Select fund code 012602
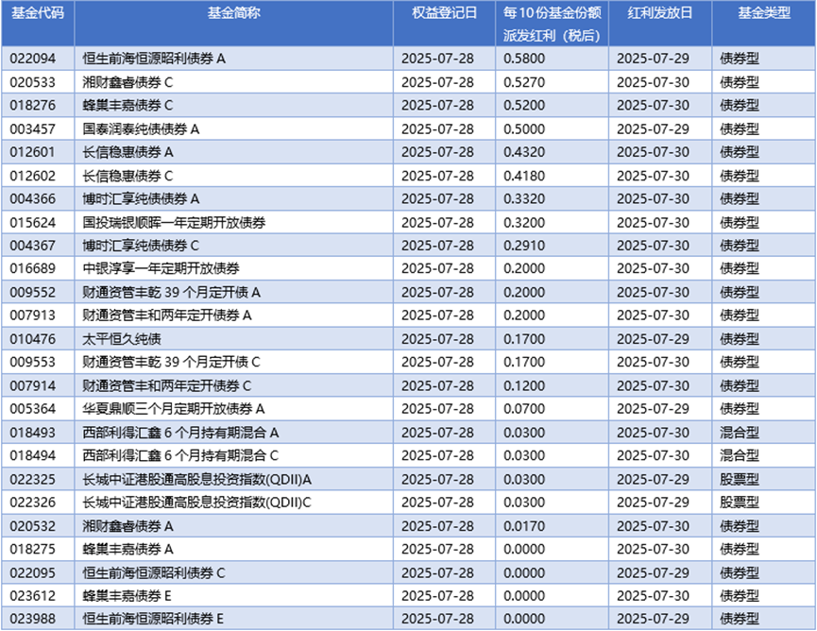This screenshot has height=631, width=817. [x=33, y=176]
